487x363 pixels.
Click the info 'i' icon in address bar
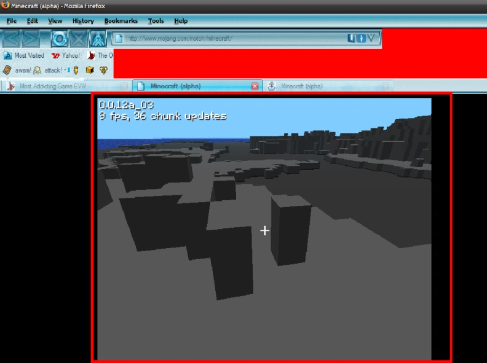pos(361,38)
